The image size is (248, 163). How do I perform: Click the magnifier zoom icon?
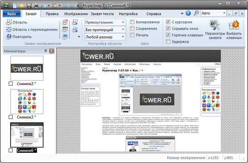(x=196, y=13)
